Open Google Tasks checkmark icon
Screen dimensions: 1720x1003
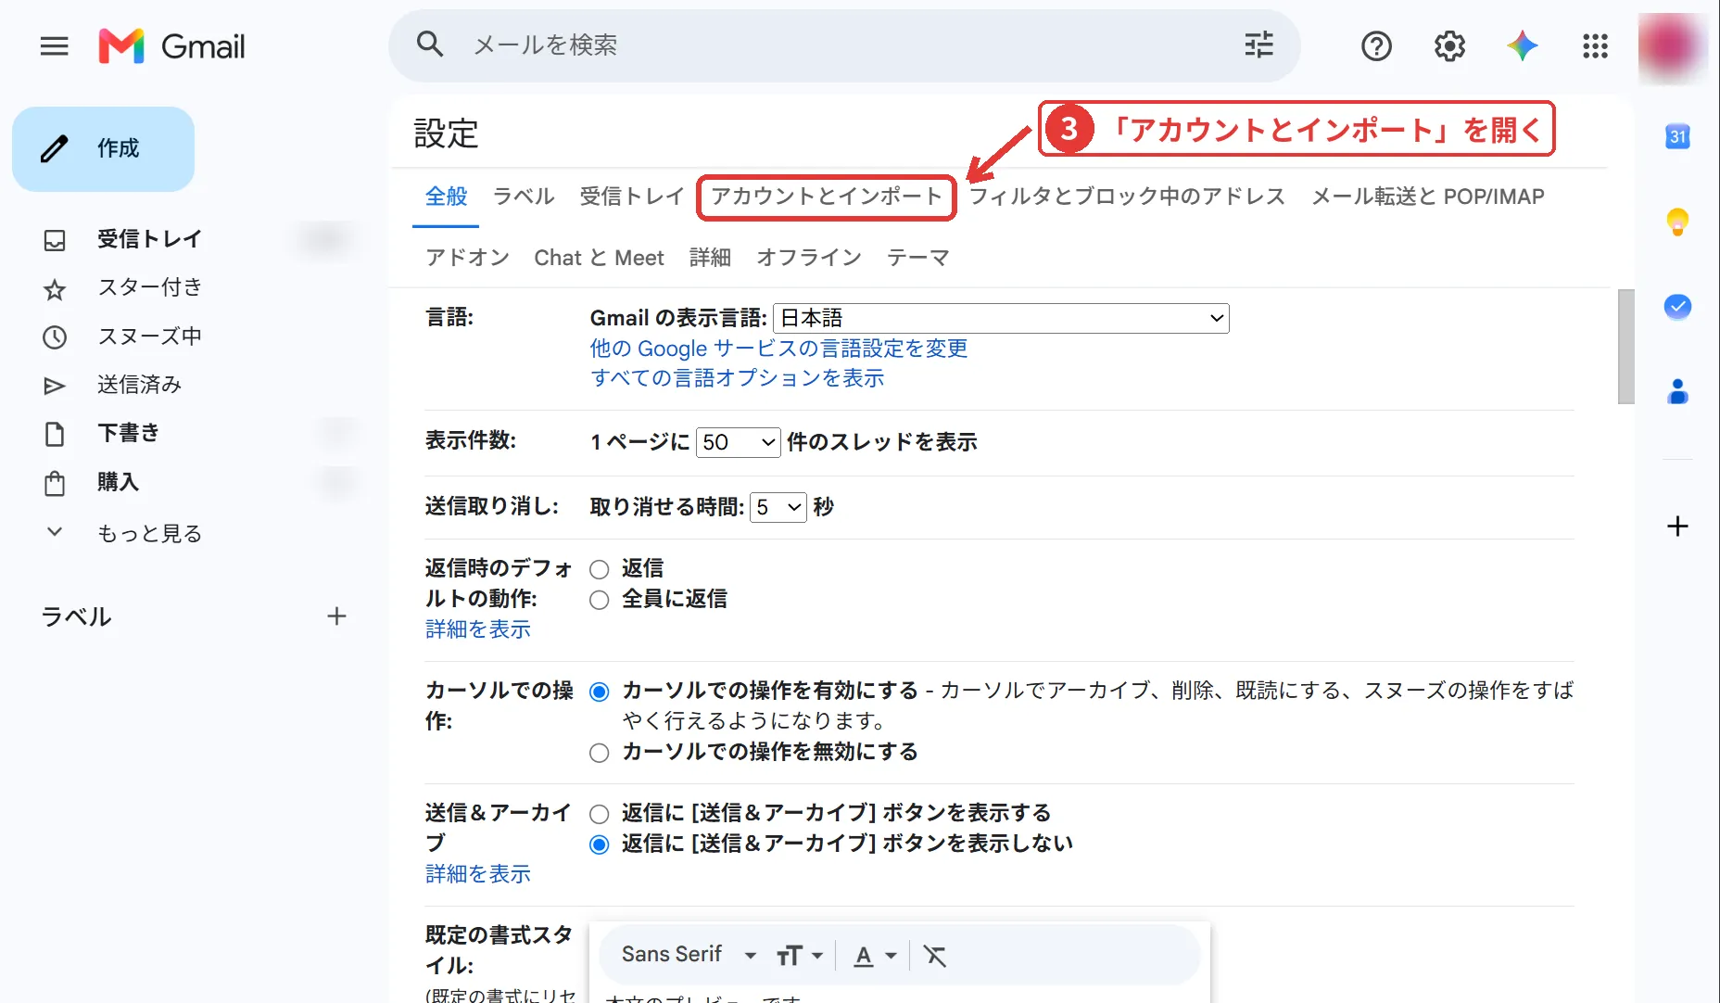pos(1677,307)
